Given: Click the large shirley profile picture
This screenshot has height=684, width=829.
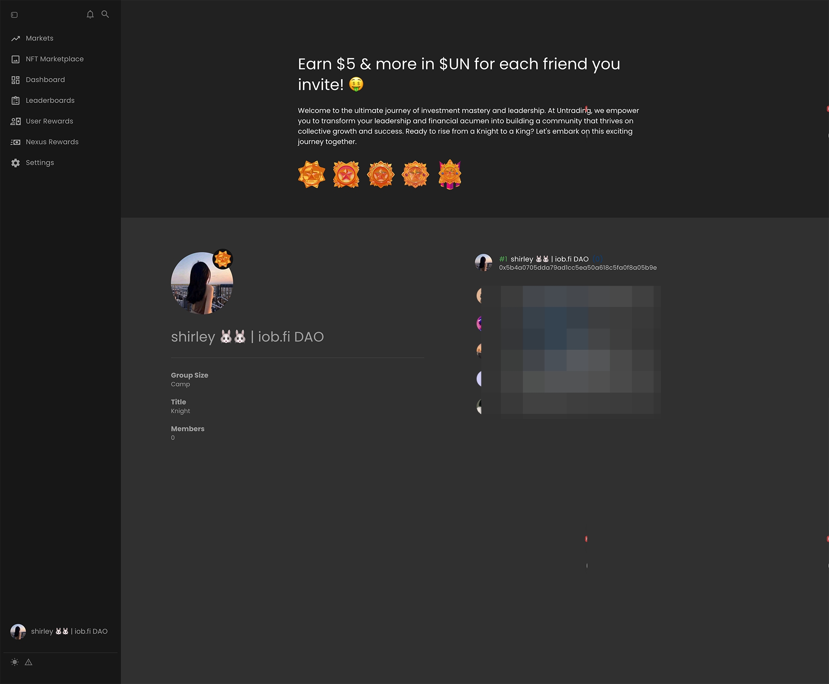Looking at the screenshot, I should tap(202, 283).
